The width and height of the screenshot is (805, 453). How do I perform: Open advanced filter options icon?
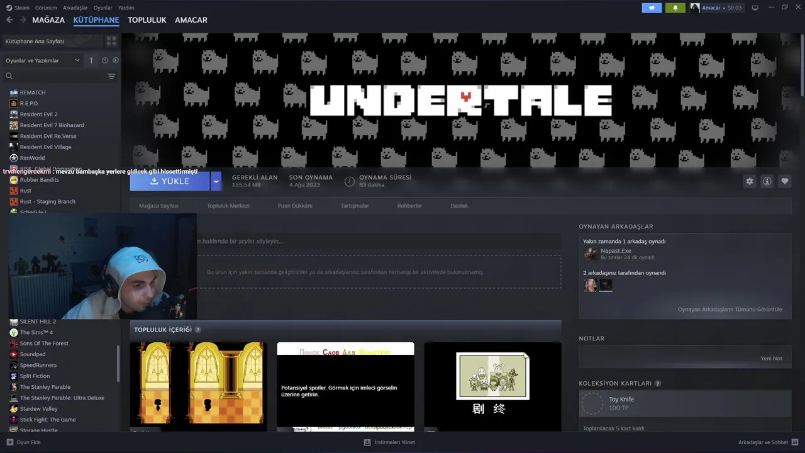(x=111, y=76)
